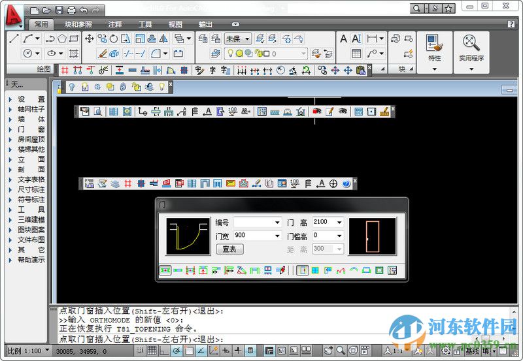Open the 实用程序 utilities icon

pyautogui.click(x=471, y=46)
